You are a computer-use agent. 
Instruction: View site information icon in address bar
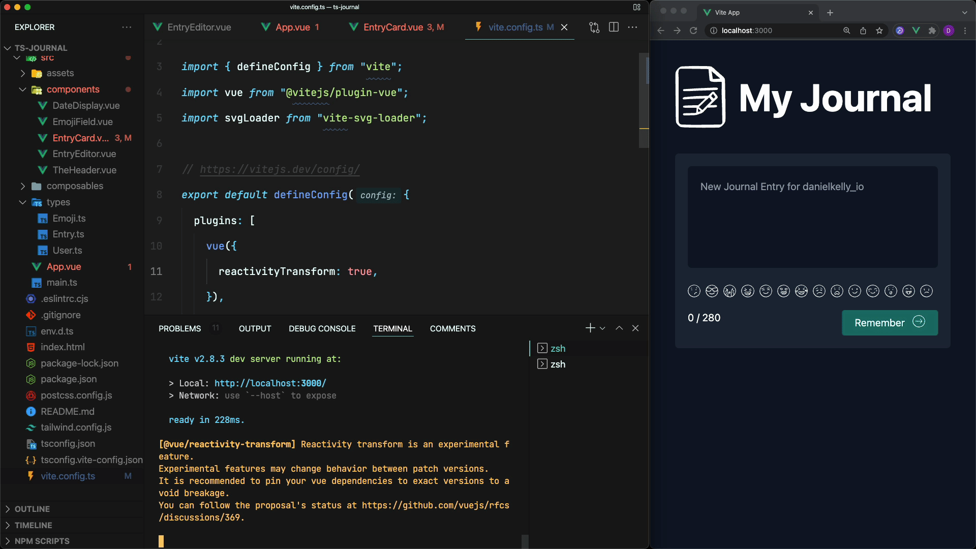pyautogui.click(x=713, y=30)
